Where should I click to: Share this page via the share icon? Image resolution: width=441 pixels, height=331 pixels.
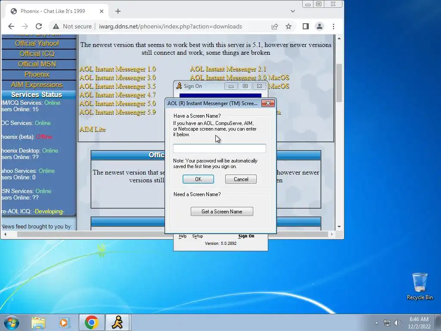point(275,26)
